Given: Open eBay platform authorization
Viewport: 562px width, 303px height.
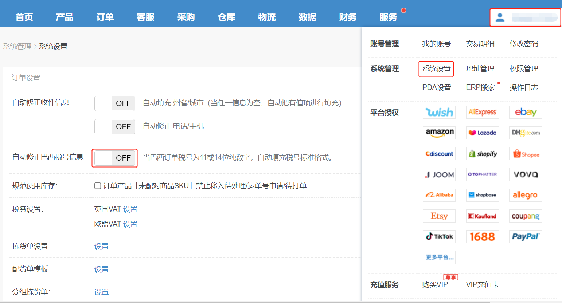Looking at the screenshot, I should point(526,112).
